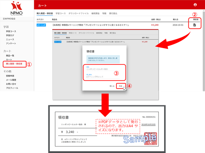Click the 購入日 column header
The width and height of the screenshot is (205, 153).
click(175, 19)
